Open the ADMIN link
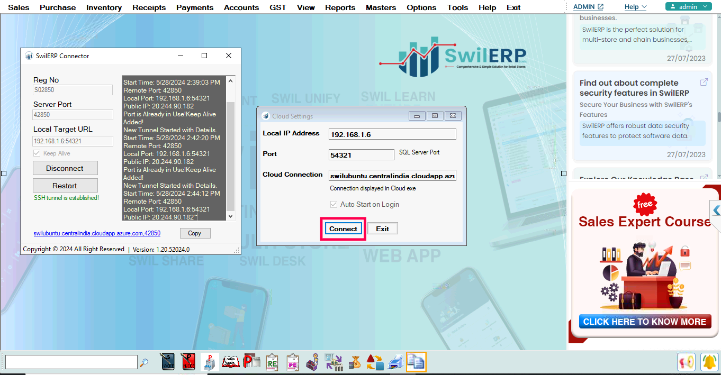Image resolution: width=721 pixels, height=375 pixels. tap(588, 7)
